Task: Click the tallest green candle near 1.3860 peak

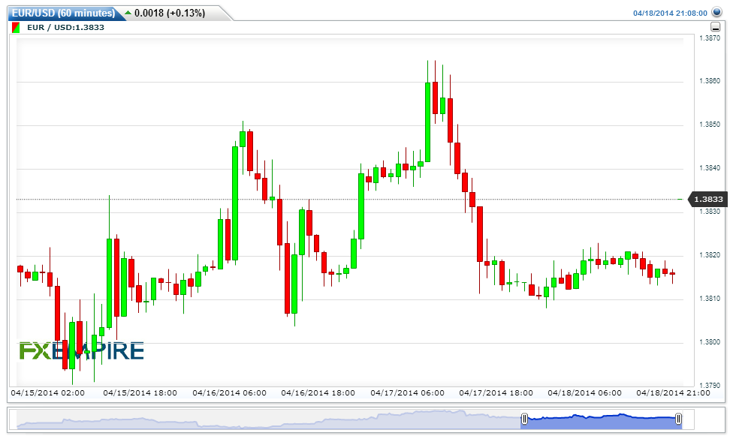Action: click(x=427, y=122)
